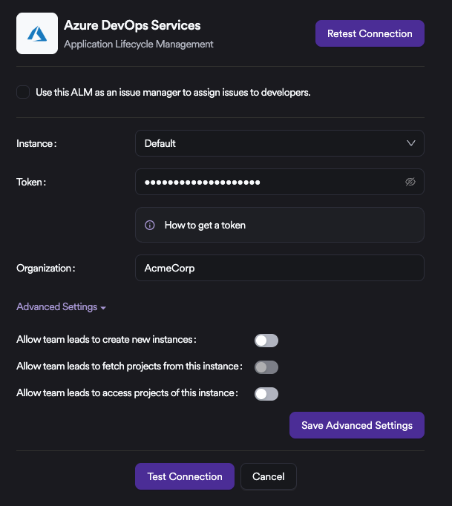This screenshot has height=506, width=452.
Task: Focus the Token password field
Action: (x=280, y=182)
